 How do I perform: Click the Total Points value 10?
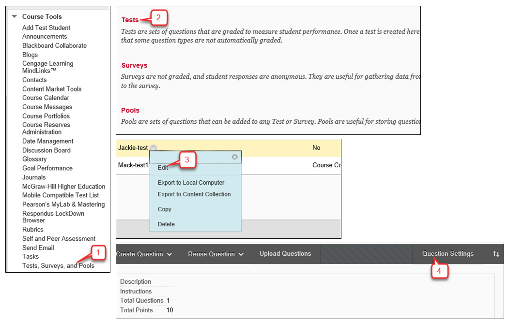point(170,310)
